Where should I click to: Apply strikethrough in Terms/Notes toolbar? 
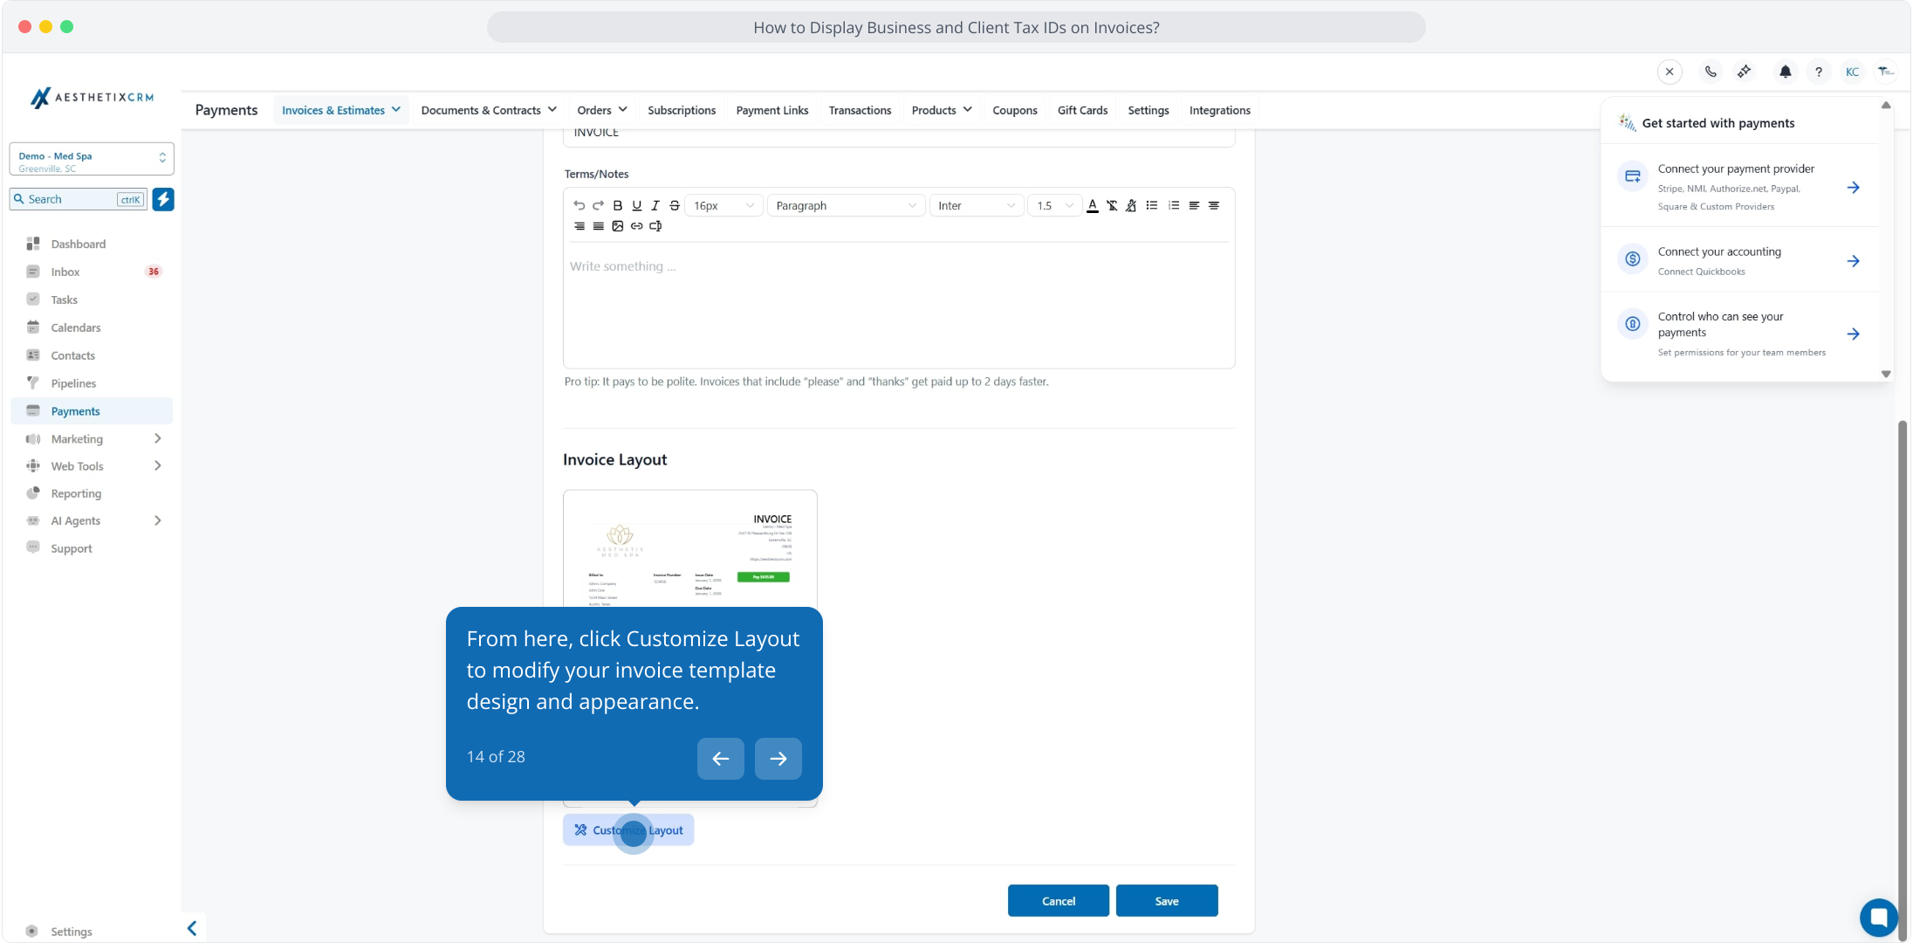pyautogui.click(x=675, y=206)
